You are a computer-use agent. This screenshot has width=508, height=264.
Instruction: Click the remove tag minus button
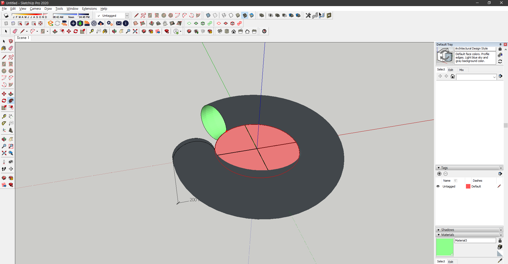click(x=446, y=174)
